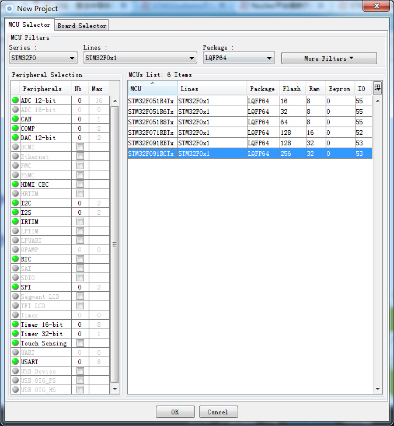Check the RTC peripheral checkbox
Viewport: 394px width, 426px height.
[x=80, y=259]
